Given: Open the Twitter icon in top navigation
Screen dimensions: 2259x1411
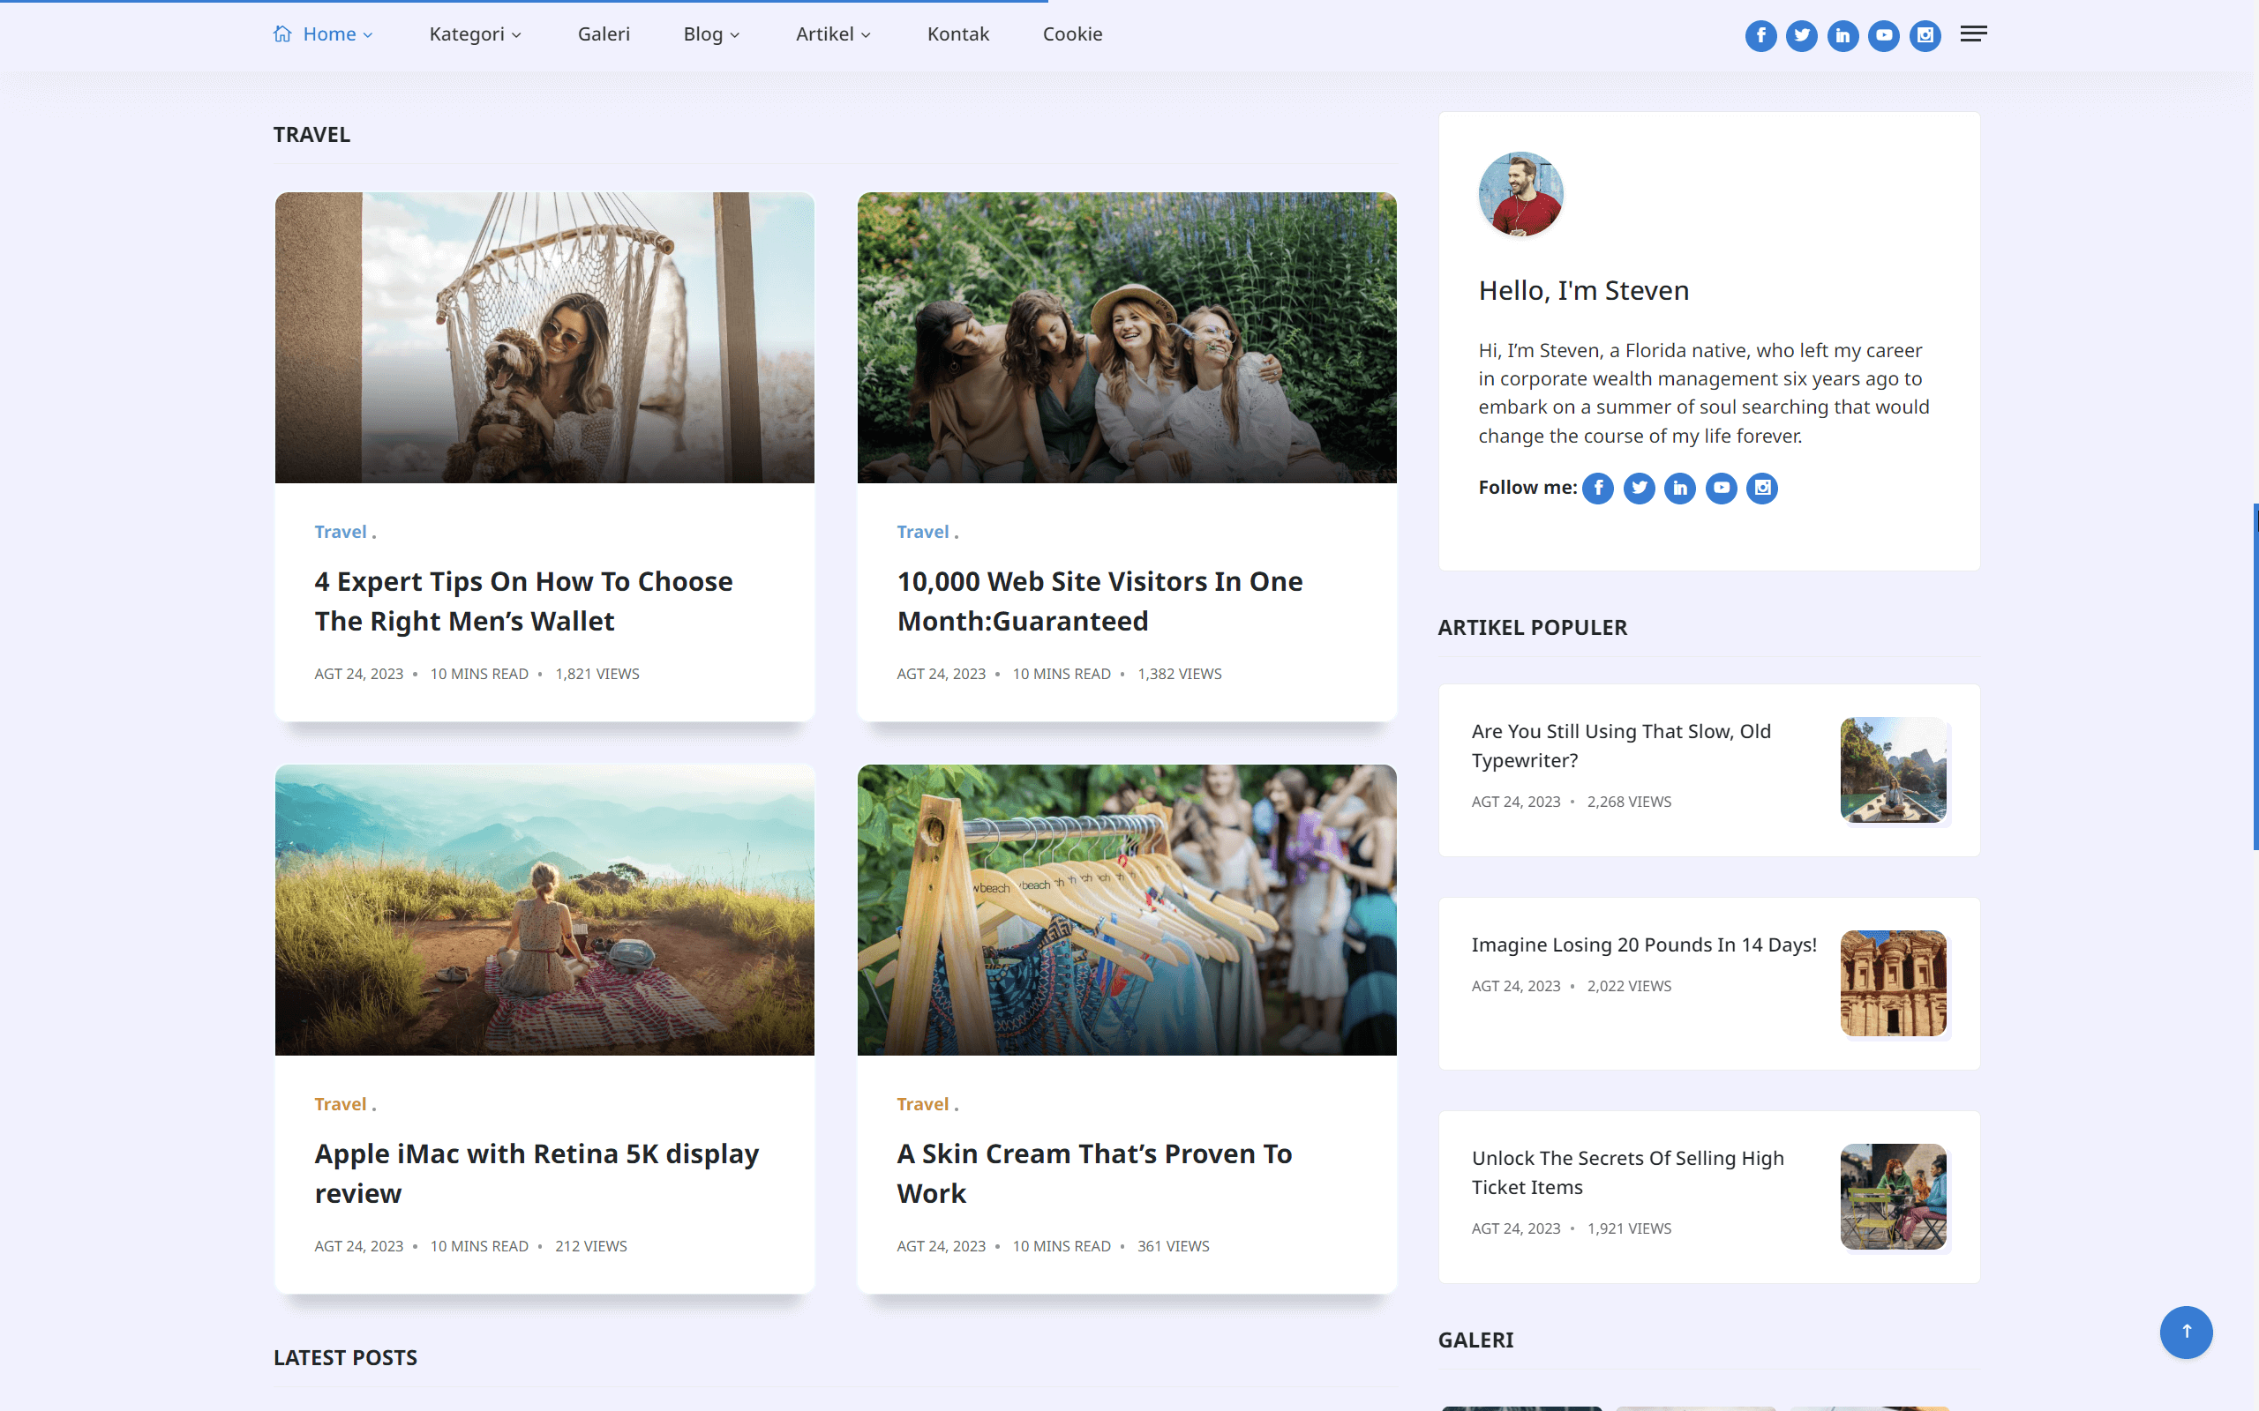Looking at the screenshot, I should pyautogui.click(x=1802, y=35).
